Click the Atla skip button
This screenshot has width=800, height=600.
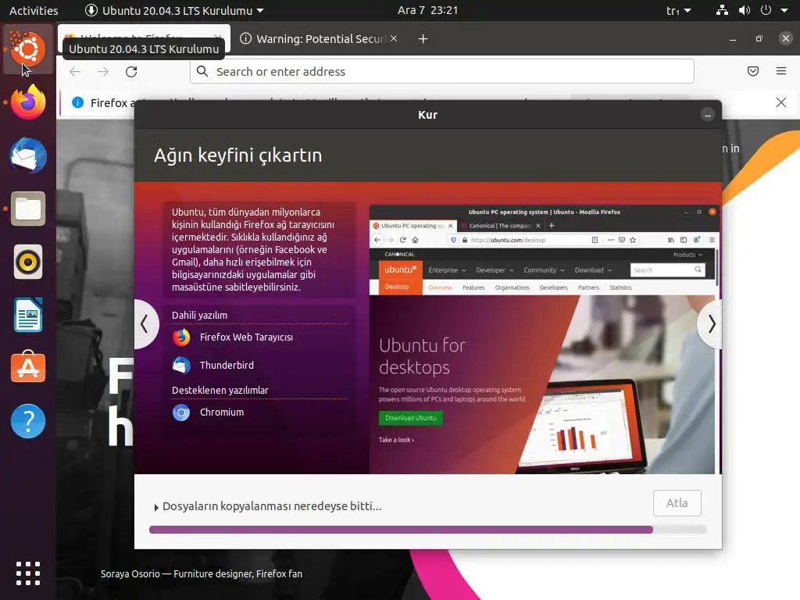click(677, 503)
